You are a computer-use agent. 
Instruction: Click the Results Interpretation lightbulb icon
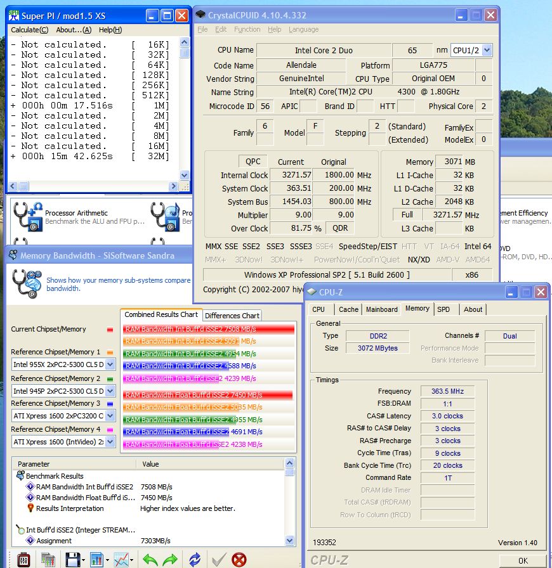pos(30,508)
